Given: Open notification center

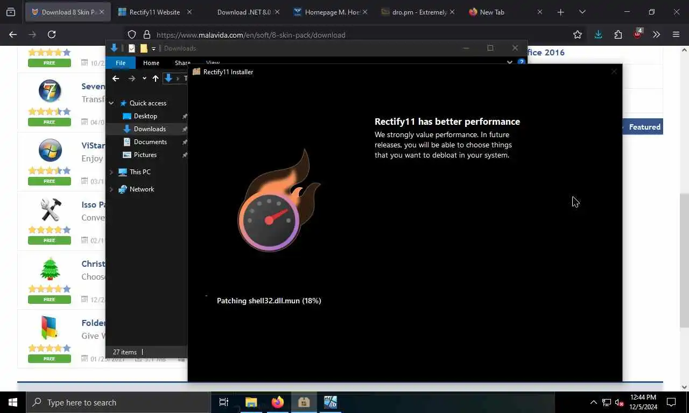Looking at the screenshot, I should point(671,402).
